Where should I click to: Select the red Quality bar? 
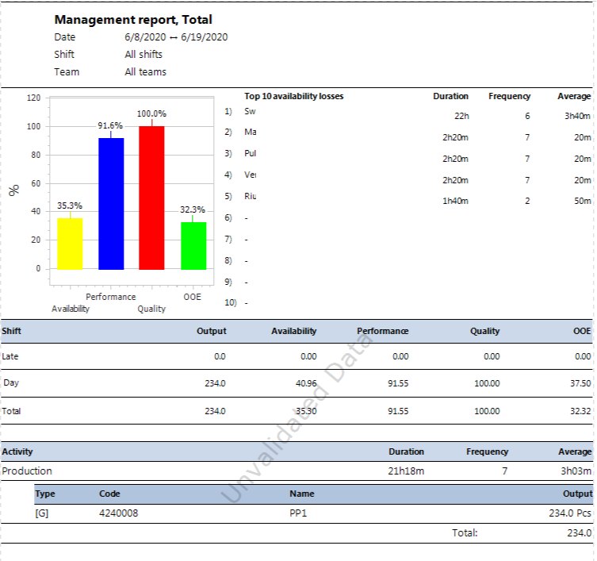(151, 198)
